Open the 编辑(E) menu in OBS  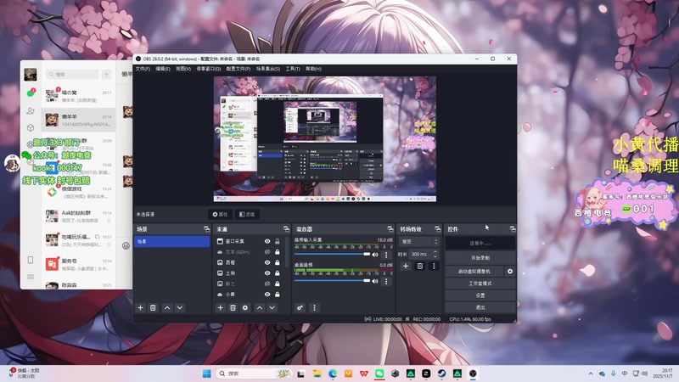point(163,69)
